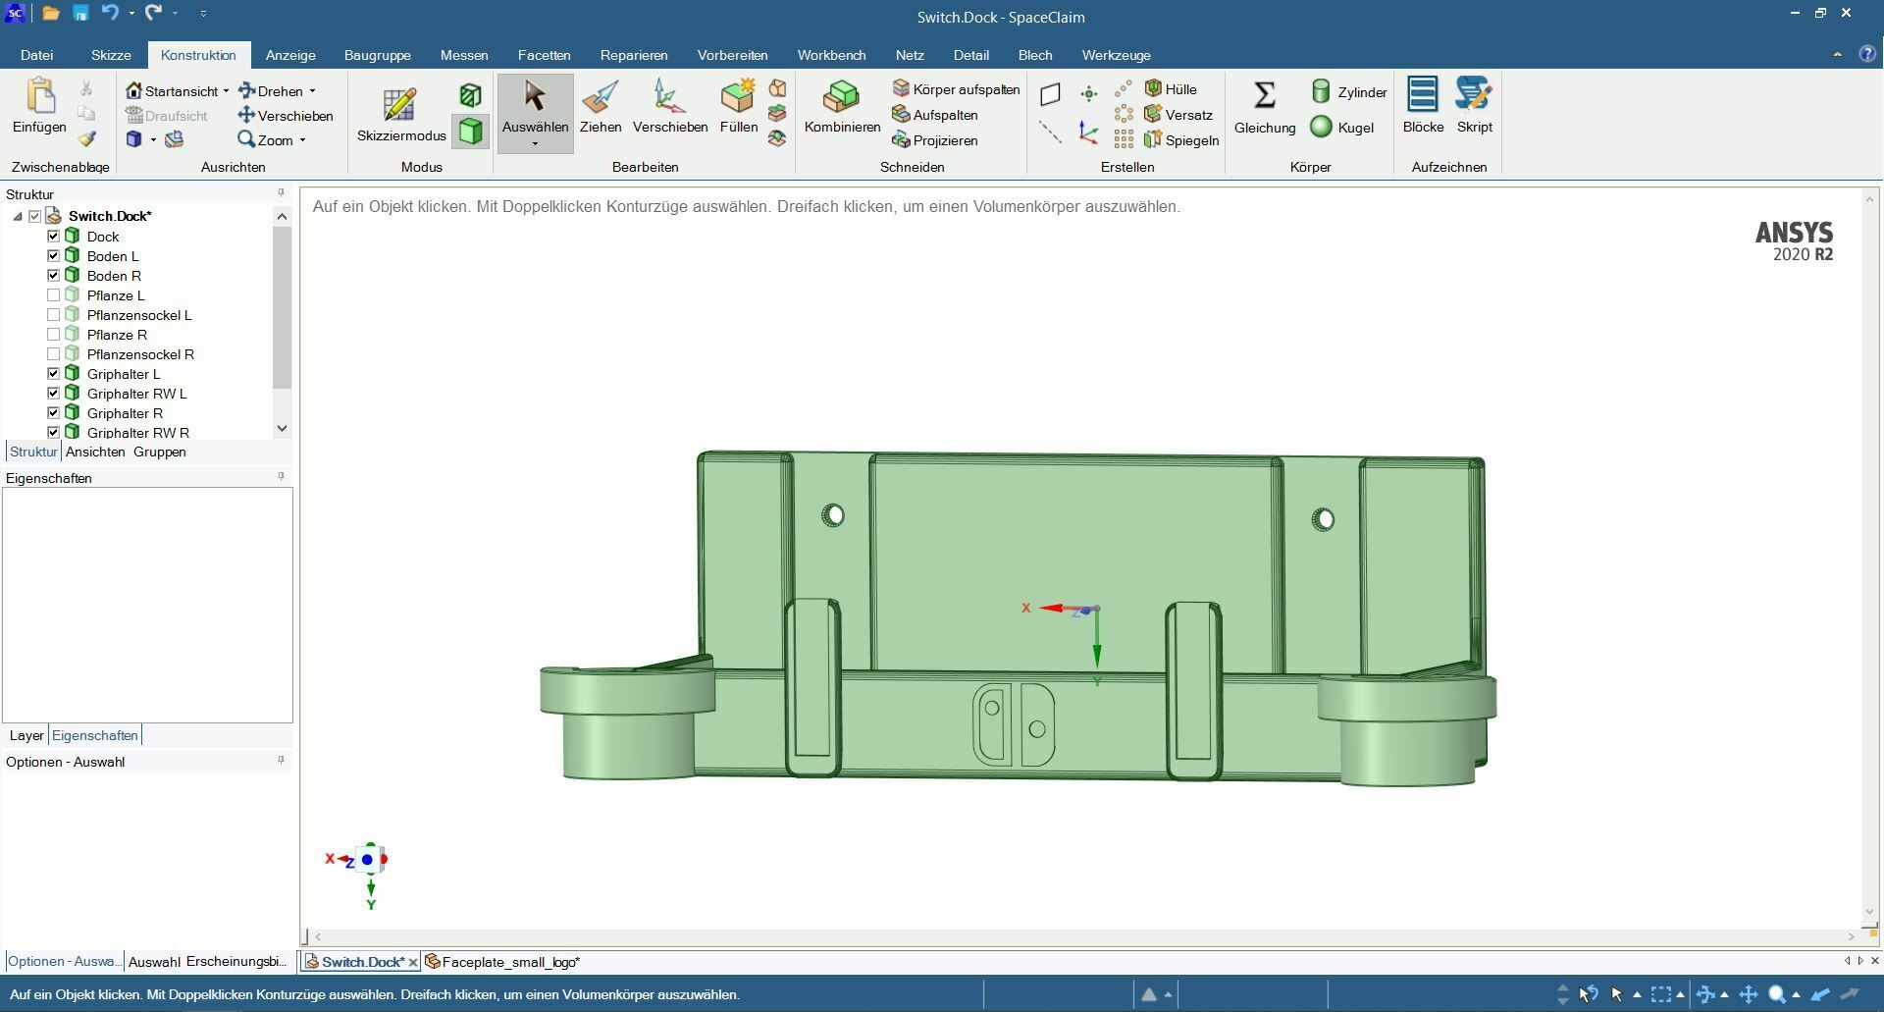The height and width of the screenshot is (1012, 1884).
Task: Select the Ziehen (Pull) tool
Action: (600, 107)
